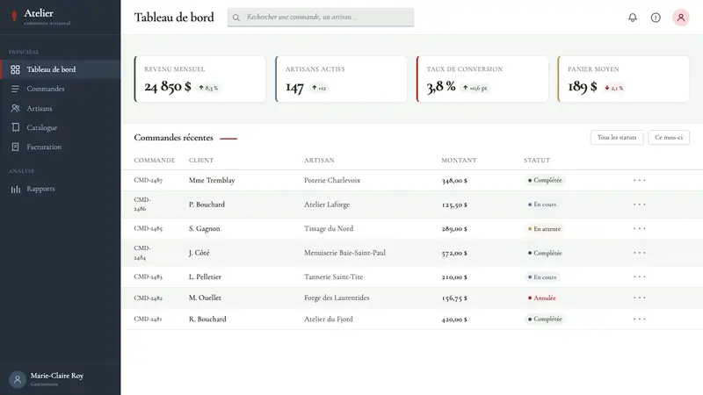703x395 pixels.
Task: Go to Commandes in the sidebar
Action: pyautogui.click(x=60, y=89)
